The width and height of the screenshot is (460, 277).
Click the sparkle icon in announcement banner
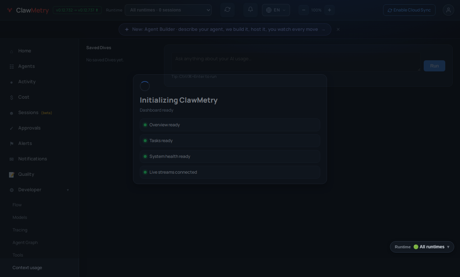pos(127,29)
